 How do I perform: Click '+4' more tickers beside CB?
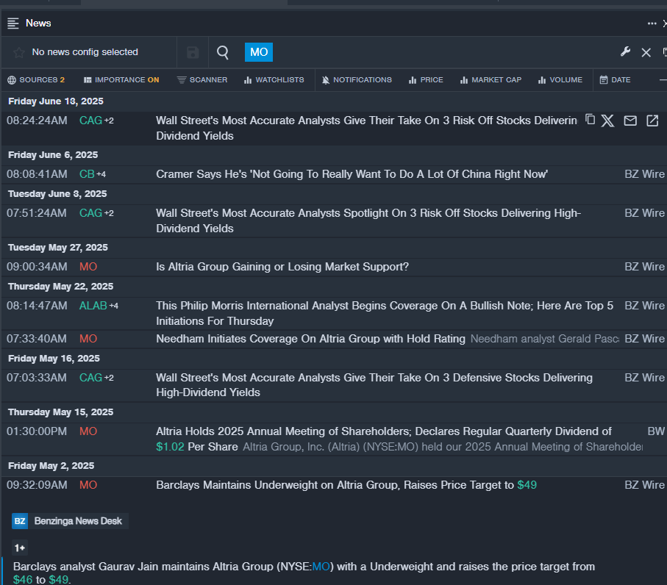(x=101, y=174)
